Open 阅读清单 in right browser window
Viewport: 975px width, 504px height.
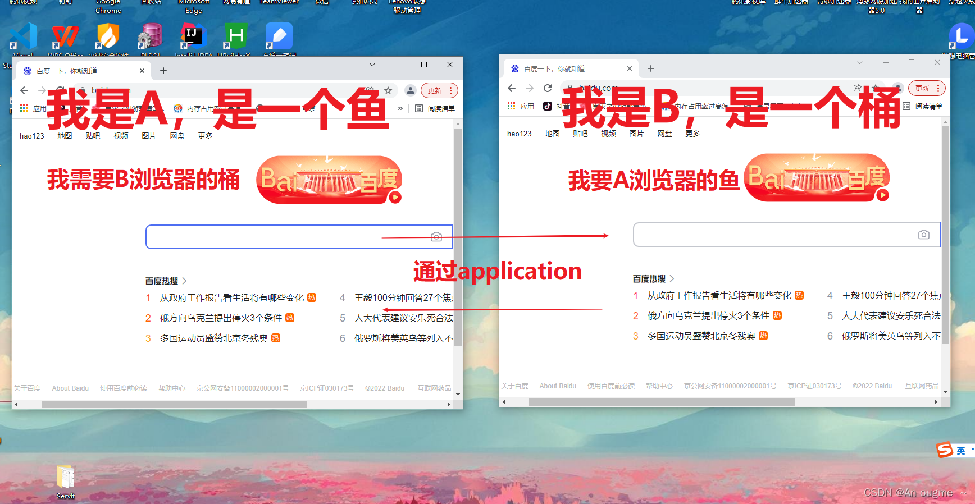(x=923, y=106)
